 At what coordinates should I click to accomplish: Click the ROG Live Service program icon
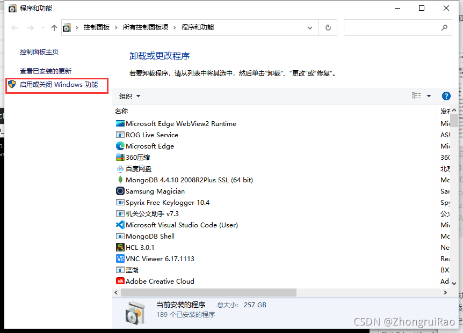click(120, 135)
